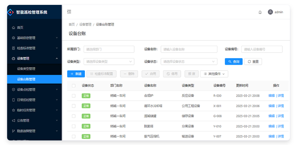Click the 设备名称 input field
This screenshot has width=297, height=145.
click(x=189, y=49)
